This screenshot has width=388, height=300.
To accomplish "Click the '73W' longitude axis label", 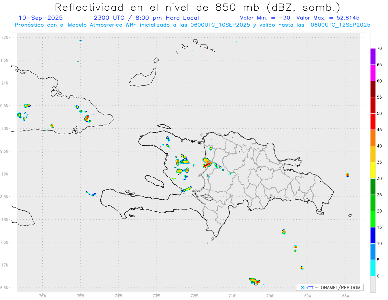I will 156,295.
